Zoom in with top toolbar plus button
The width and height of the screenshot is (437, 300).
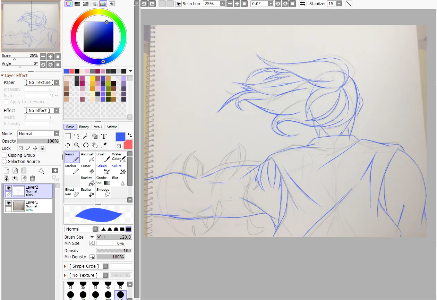(x=237, y=3)
